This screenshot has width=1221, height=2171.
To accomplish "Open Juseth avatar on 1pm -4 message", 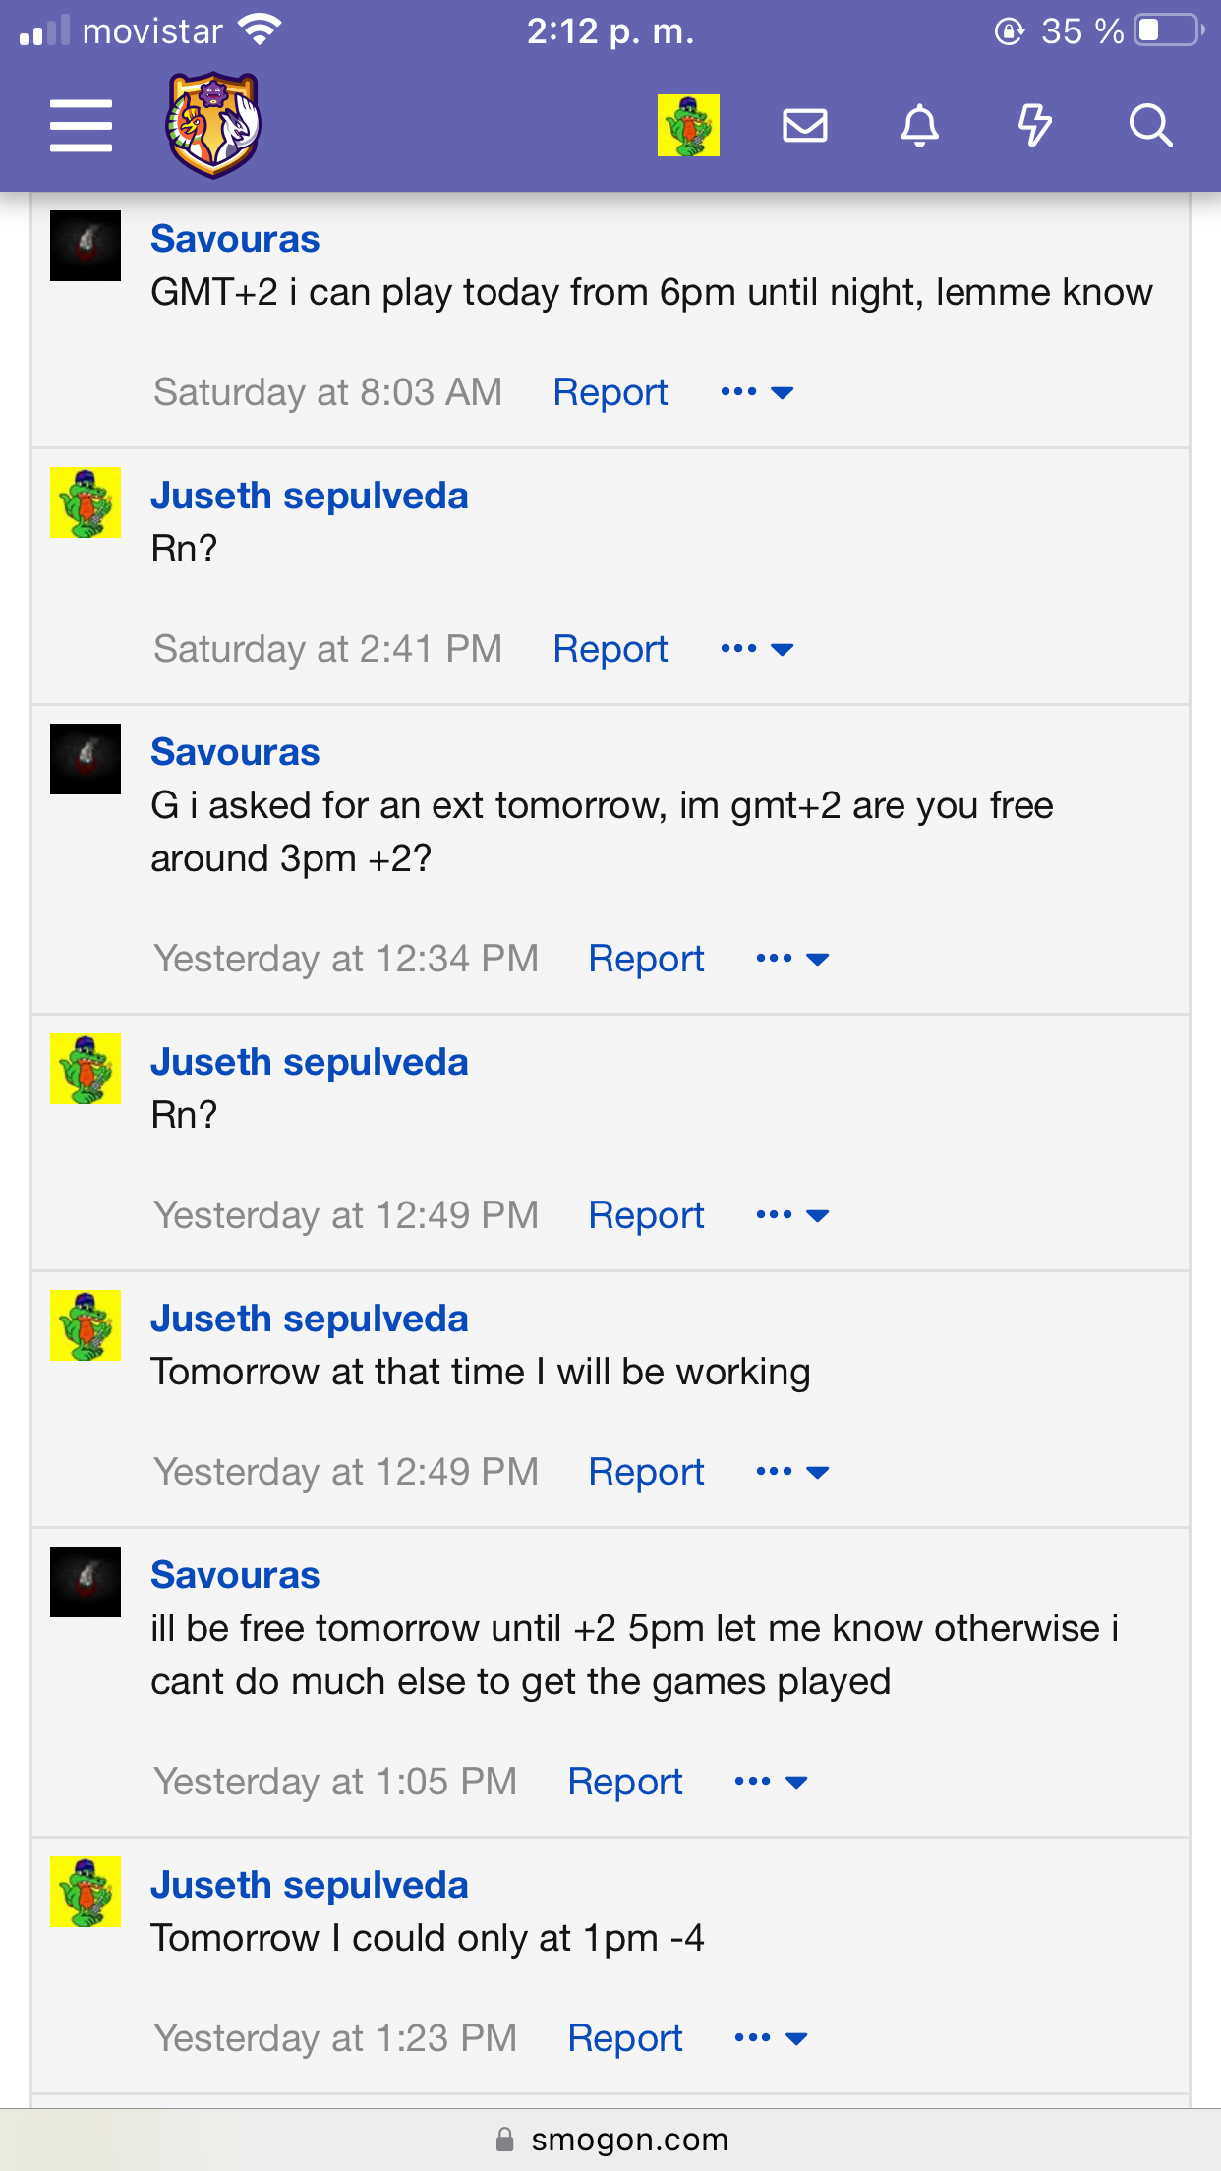I will pyautogui.click(x=86, y=1892).
